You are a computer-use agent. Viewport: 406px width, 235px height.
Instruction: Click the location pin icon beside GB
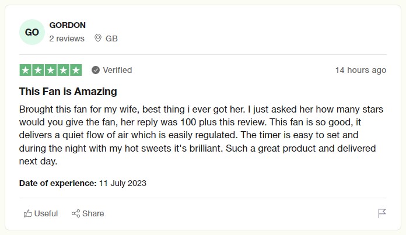pos(98,38)
